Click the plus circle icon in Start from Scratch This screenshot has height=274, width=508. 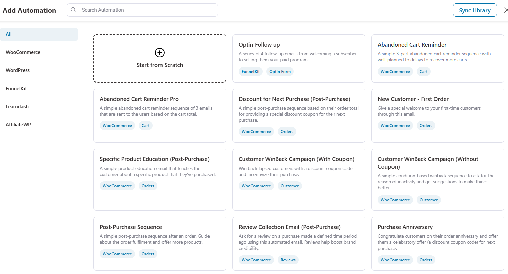(x=160, y=53)
